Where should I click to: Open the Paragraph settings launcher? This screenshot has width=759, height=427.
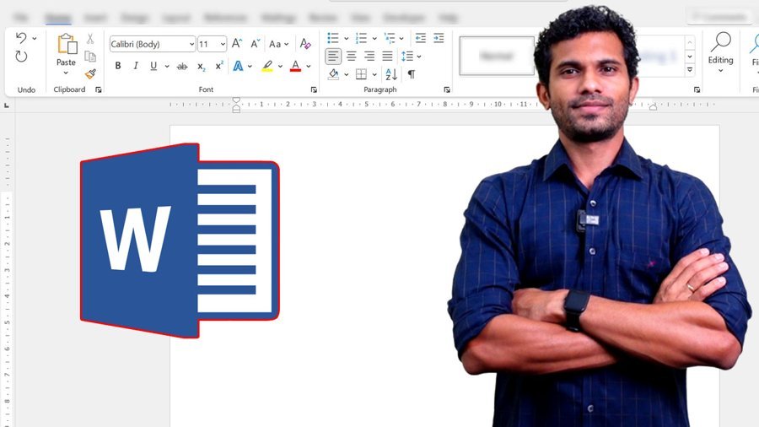[x=447, y=89]
